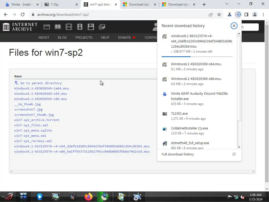The height and width of the screenshot is (202, 269).
Task: Open the Audio speaker icon
Action: coord(80,27)
